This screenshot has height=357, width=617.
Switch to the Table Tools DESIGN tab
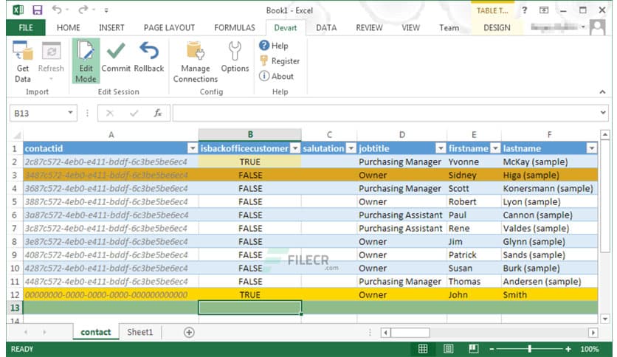click(497, 27)
